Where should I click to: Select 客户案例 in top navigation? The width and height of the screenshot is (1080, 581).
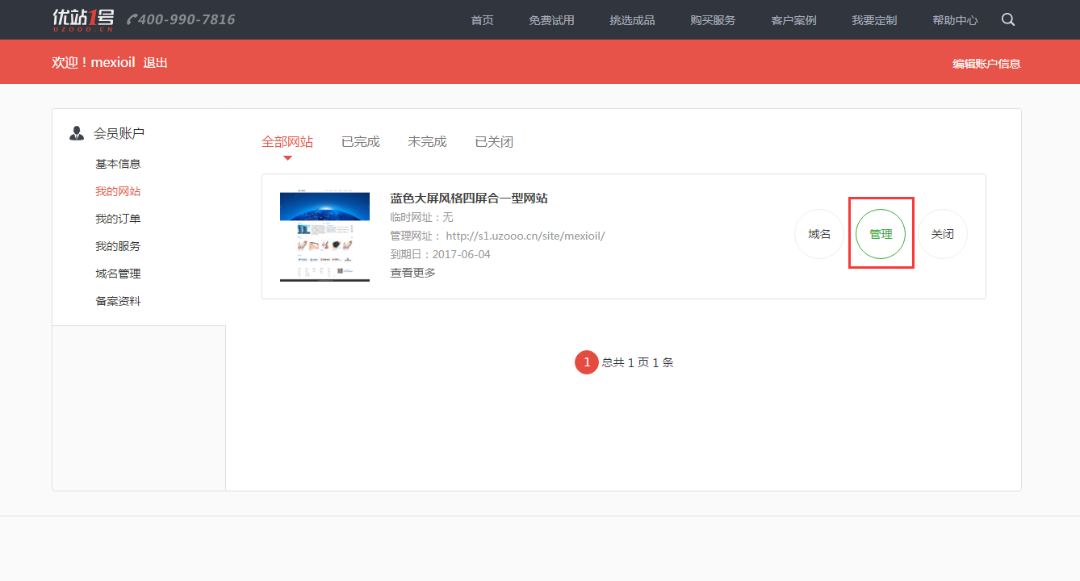[793, 20]
